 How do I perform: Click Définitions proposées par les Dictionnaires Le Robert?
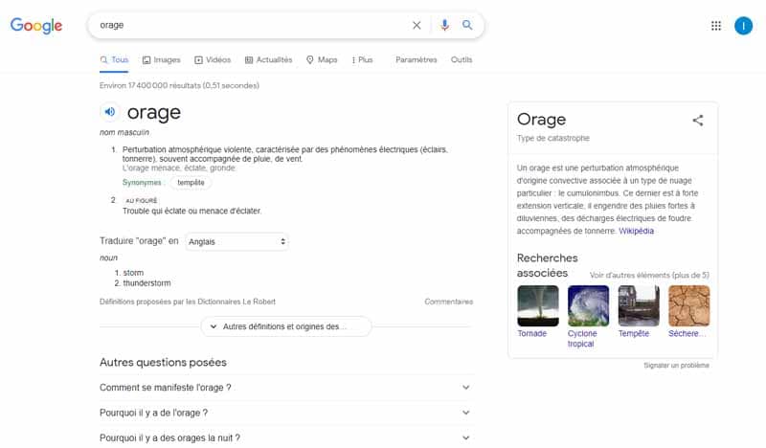coord(188,302)
